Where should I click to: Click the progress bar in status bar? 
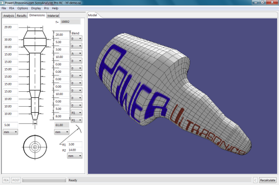44,180
